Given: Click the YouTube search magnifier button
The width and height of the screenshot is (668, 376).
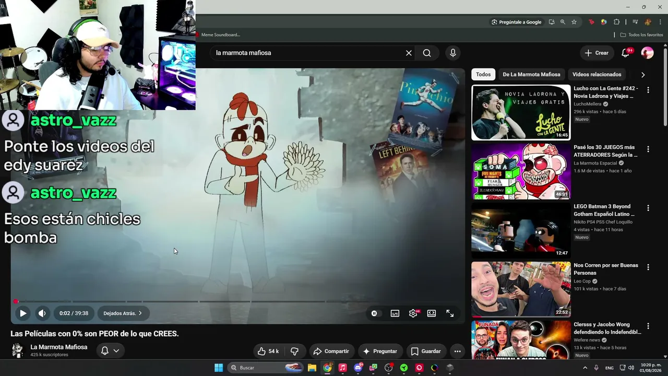Looking at the screenshot, I should point(427,53).
